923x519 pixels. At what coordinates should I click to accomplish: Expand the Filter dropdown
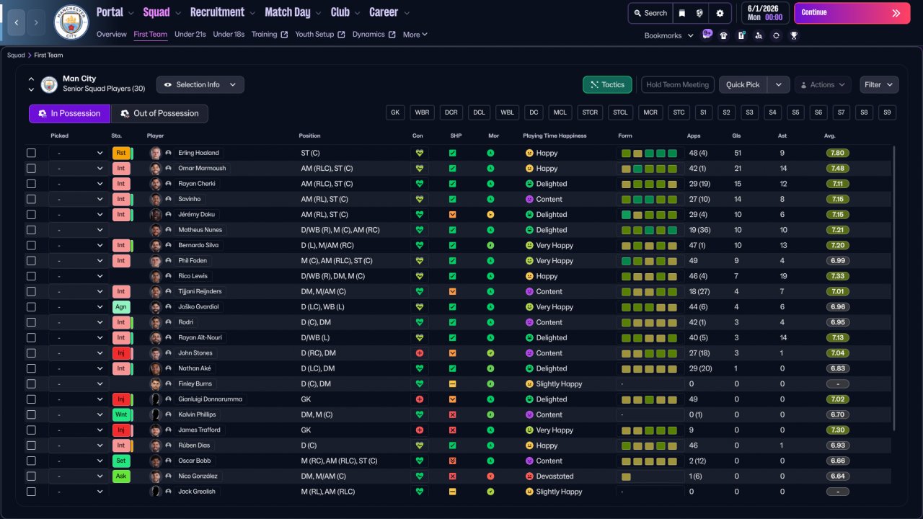coord(879,85)
